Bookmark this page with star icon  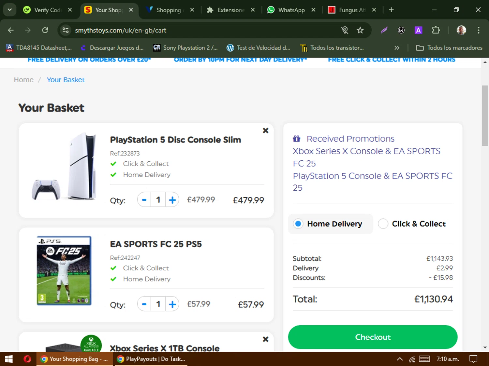pos(360,30)
